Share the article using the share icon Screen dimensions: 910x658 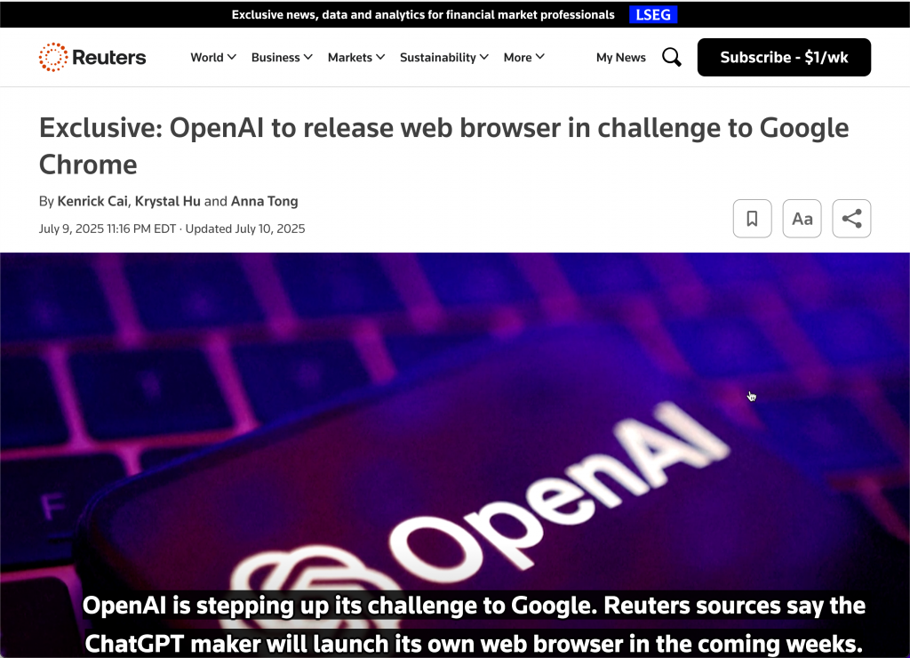coord(851,219)
